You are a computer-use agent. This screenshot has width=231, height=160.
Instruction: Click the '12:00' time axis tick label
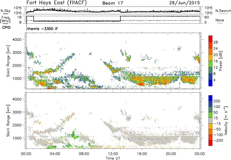coord(113,154)
